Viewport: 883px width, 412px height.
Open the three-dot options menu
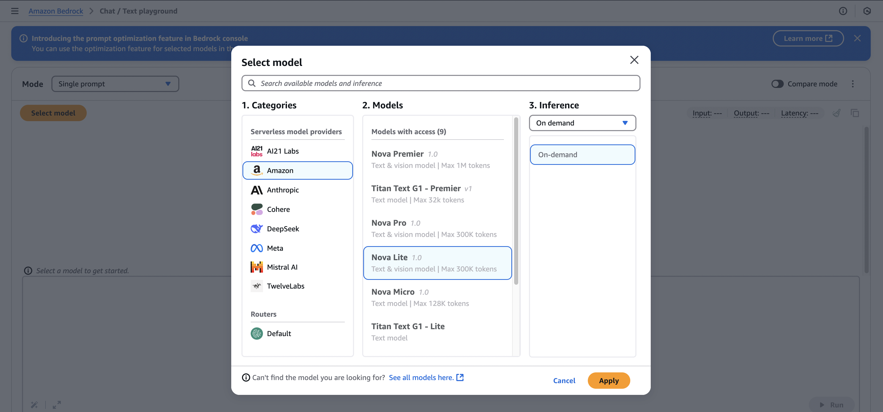[x=853, y=84]
